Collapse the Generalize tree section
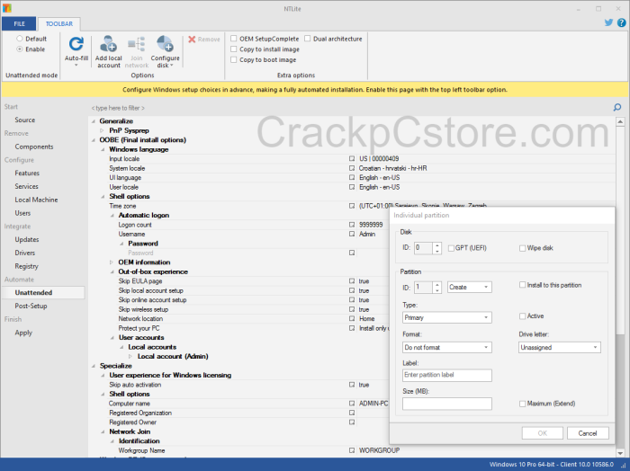630x471 pixels. tap(94, 121)
